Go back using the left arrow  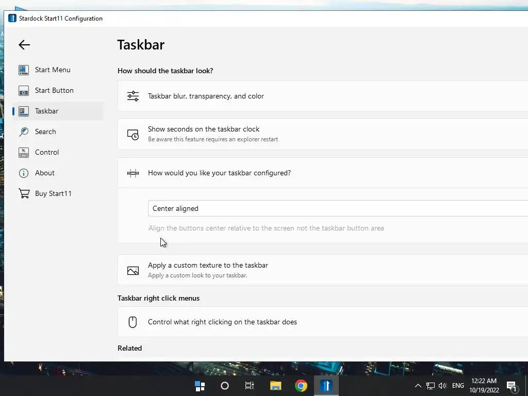[x=24, y=45]
